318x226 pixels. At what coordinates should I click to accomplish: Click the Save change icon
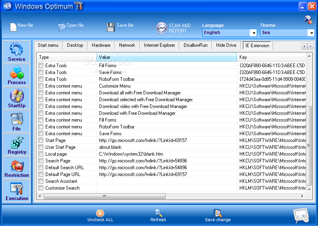point(218,213)
